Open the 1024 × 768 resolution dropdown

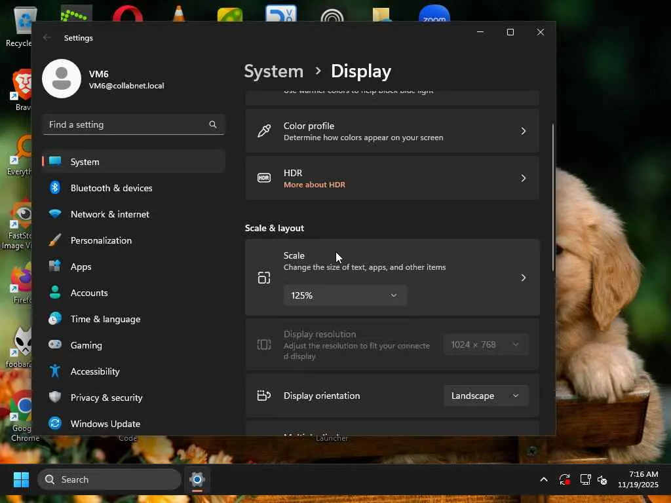pos(486,345)
